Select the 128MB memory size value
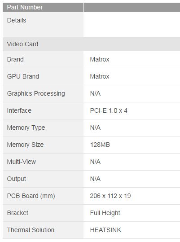The width and height of the screenshot is (180, 242). click(x=100, y=145)
